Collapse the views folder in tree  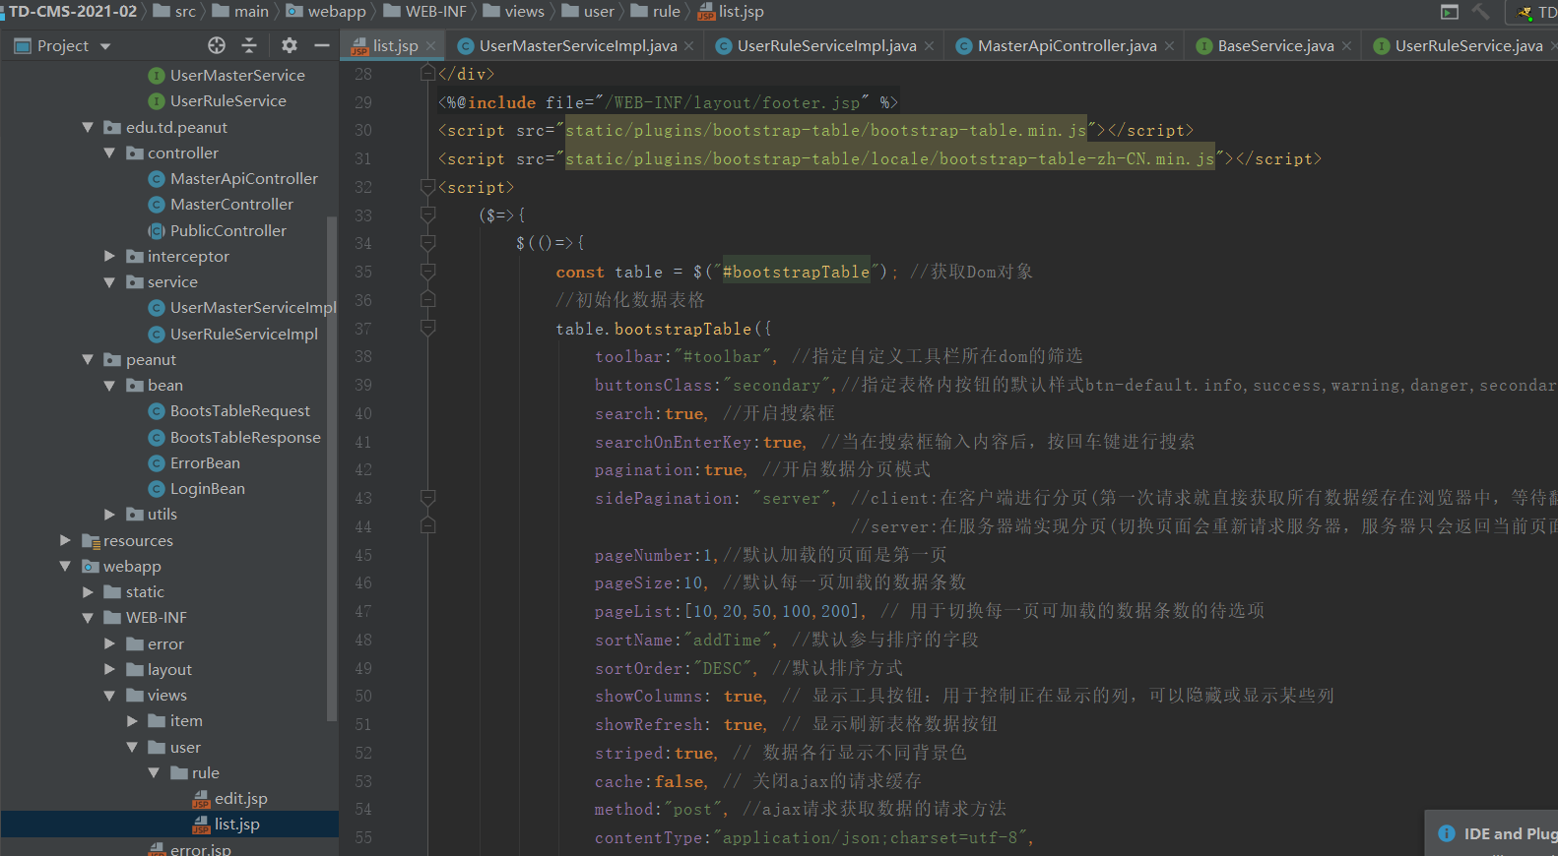[109, 695]
